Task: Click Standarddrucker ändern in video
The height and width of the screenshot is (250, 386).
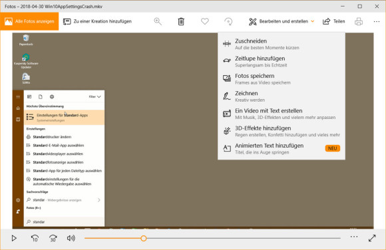Action: tap(65, 137)
